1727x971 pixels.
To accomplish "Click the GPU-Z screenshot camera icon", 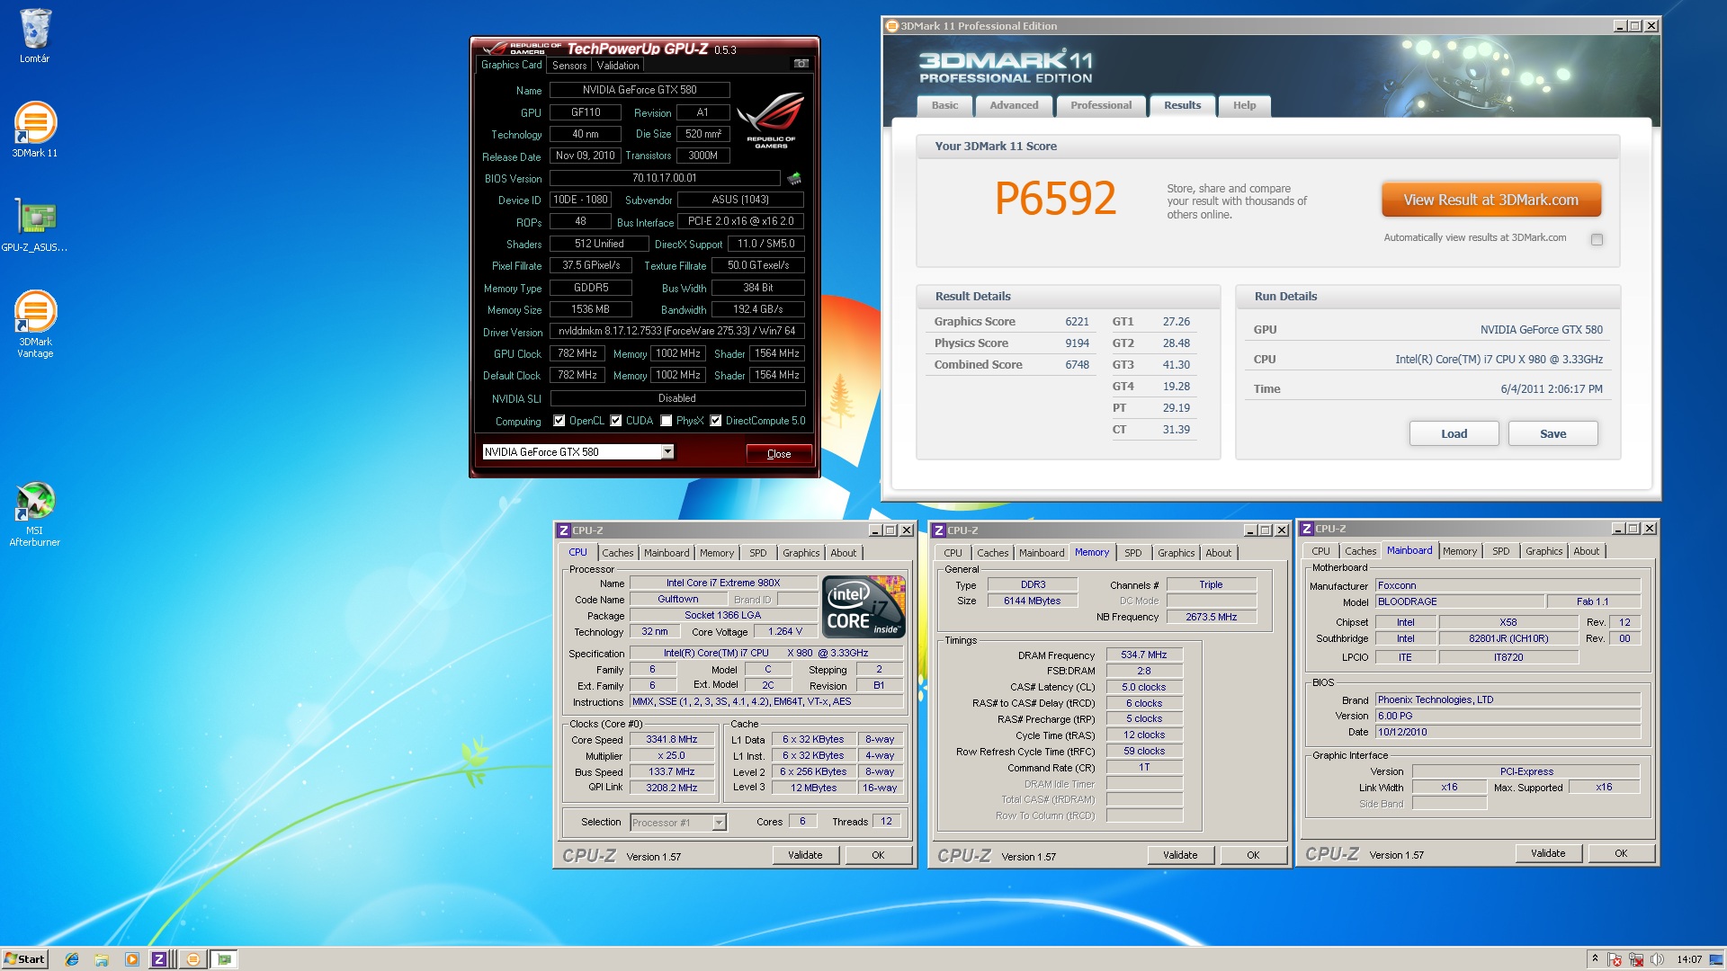I will 801,64.
